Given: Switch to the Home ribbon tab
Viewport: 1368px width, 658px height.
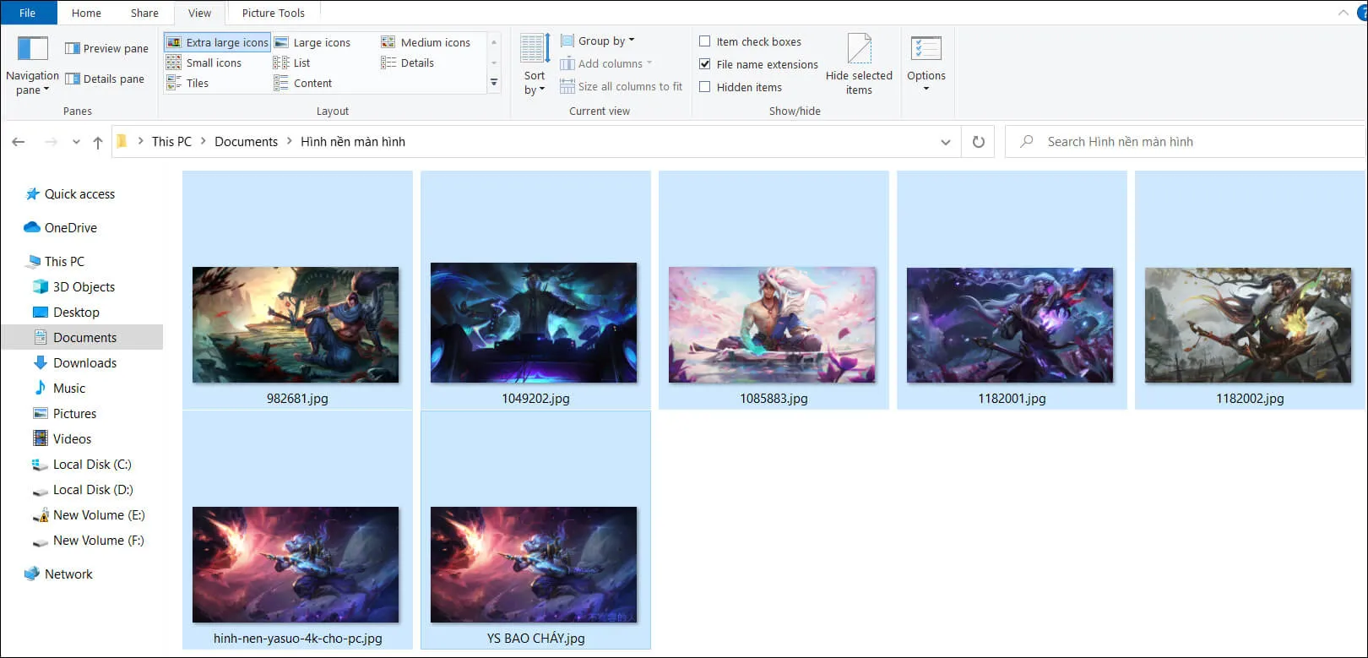Looking at the screenshot, I should pos(86,13).
